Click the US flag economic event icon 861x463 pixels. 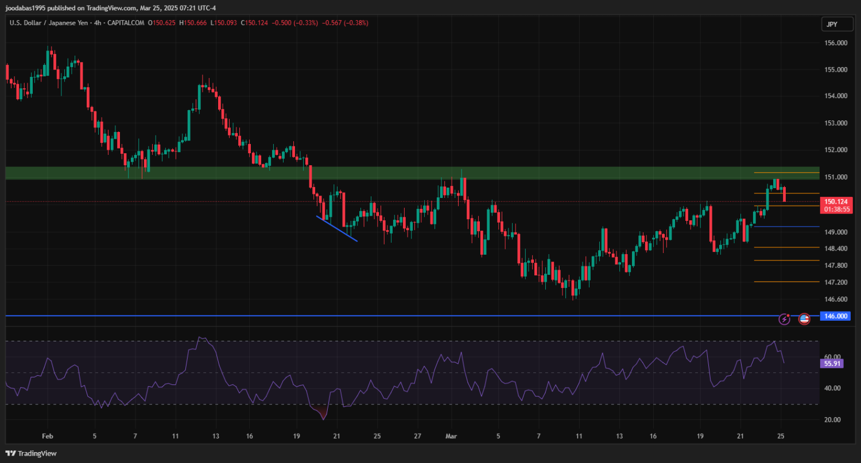click(x=804, y=318)
